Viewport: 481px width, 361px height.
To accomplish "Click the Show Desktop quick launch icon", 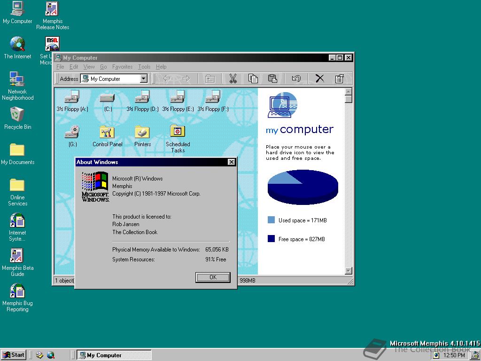I will click(39, 355).
